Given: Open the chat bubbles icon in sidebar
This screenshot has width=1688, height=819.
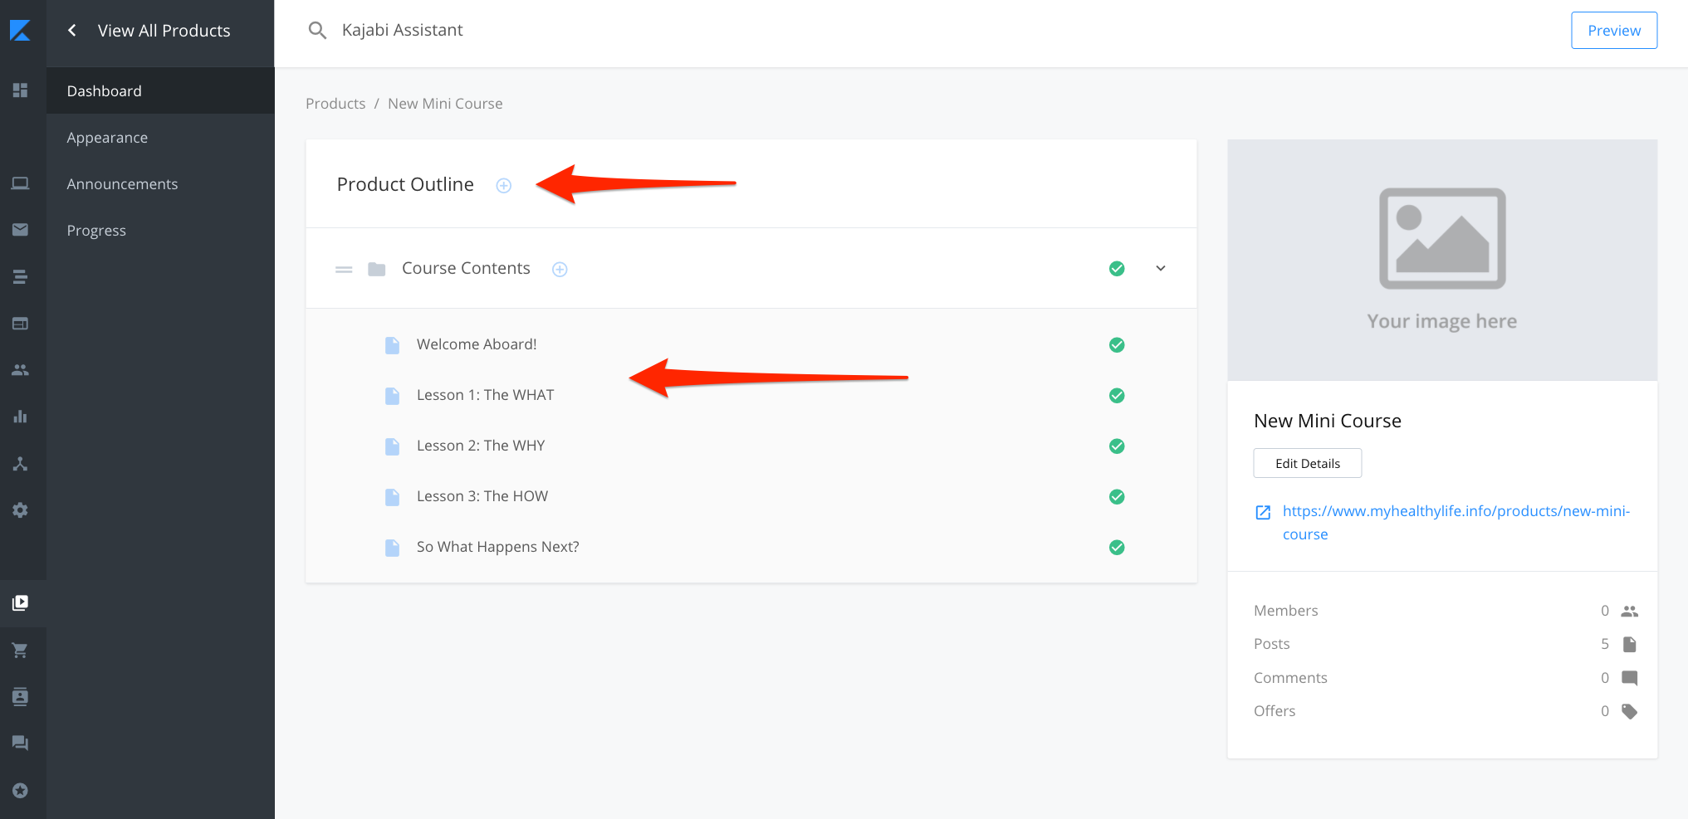Looking at the screenshot, I should tap(21, 743).
